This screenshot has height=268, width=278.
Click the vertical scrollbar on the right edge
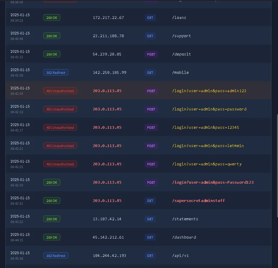pos(276,165)
